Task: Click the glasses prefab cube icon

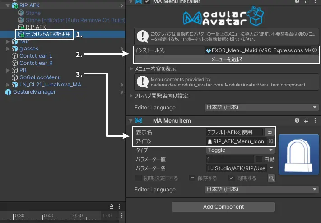Action: tap(15, 49)
